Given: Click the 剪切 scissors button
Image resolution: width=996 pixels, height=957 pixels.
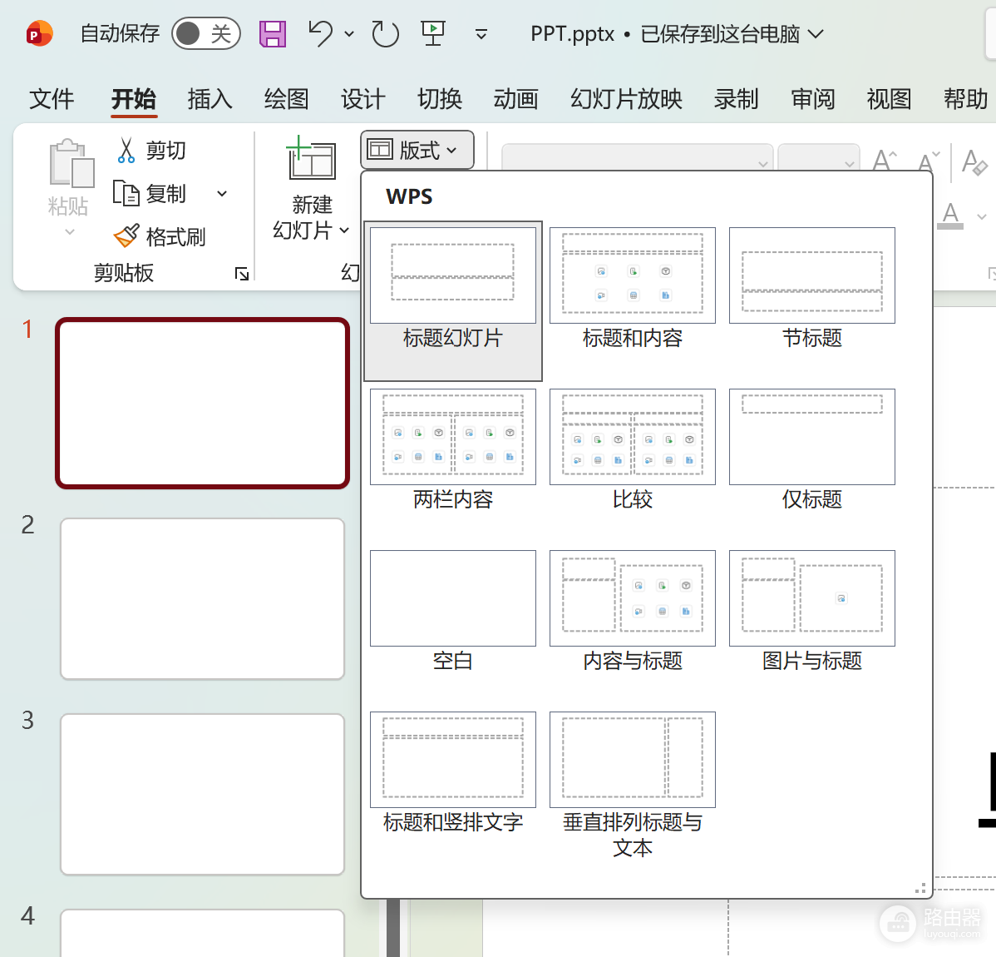Looking at the screenshot, I should pos(150,151).
